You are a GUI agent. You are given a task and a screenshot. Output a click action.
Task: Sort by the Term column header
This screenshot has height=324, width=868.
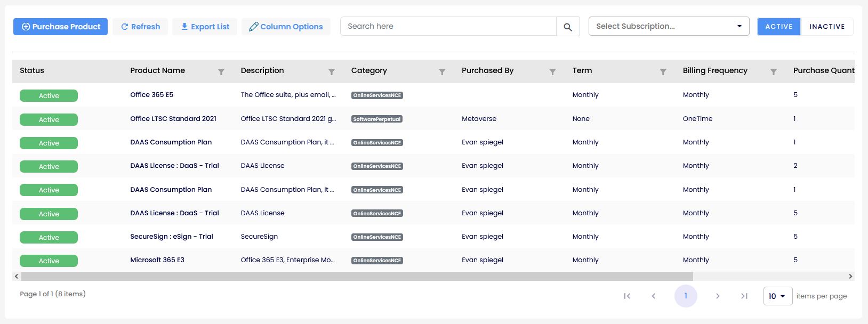582,70
